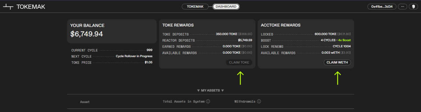Click the Tokemak logo icon

click(x=8, y=7)
